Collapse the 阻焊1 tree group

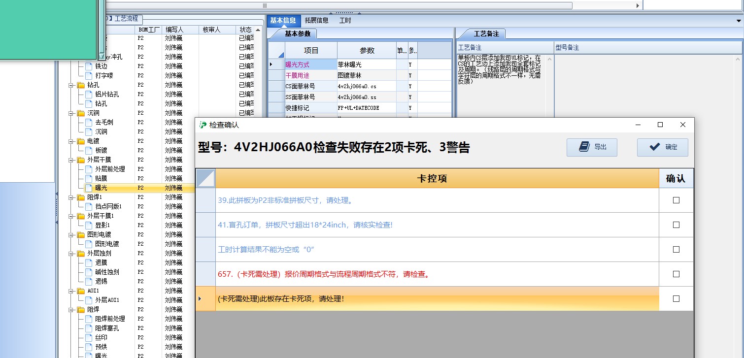(70, 197)
